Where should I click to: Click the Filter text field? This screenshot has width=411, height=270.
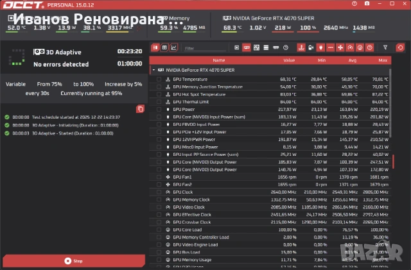click(205, 48)
